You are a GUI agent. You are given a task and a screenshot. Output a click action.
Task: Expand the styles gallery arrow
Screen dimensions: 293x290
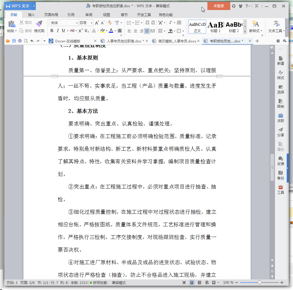245,32
